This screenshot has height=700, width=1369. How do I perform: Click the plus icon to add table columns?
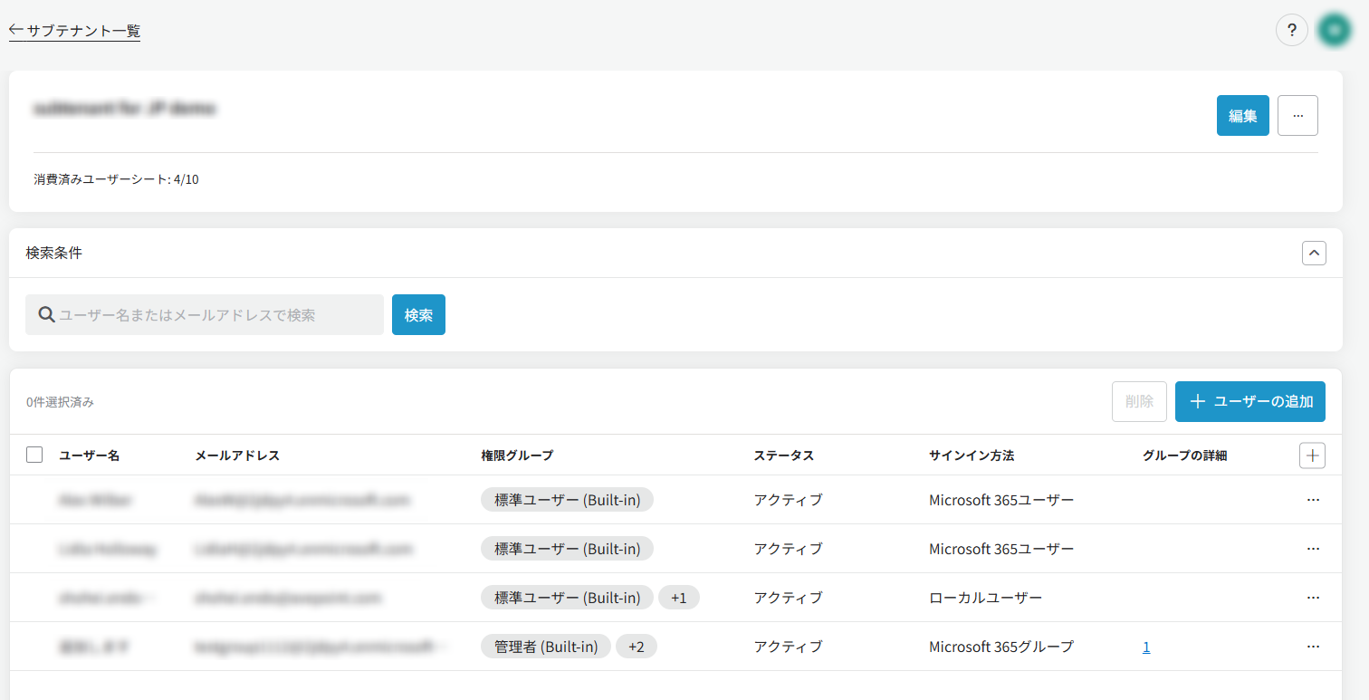coord(1312,455)
